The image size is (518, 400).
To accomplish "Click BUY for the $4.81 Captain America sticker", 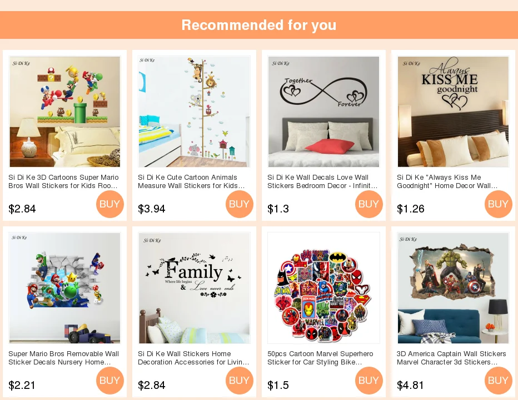I will tap(498, 381).
